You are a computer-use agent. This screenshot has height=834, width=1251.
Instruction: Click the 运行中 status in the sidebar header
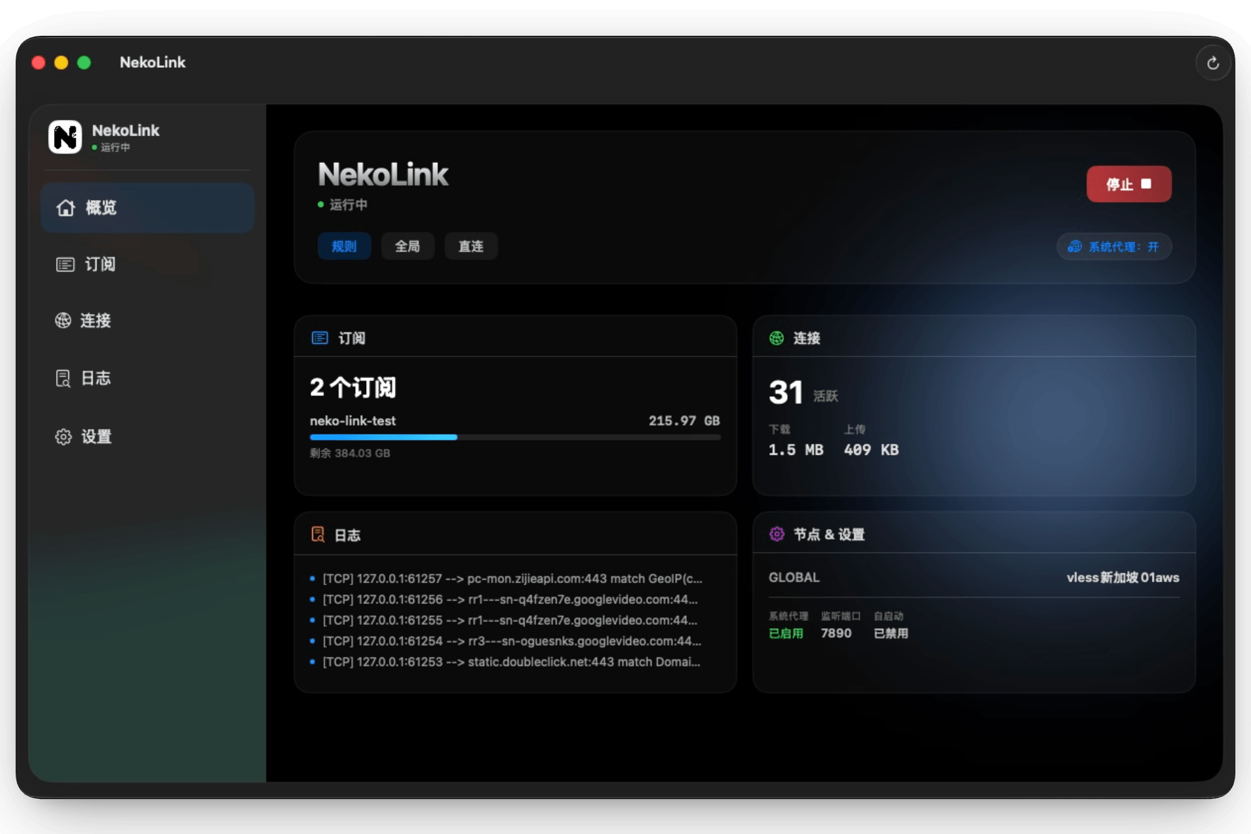click(x=111, y=147)
